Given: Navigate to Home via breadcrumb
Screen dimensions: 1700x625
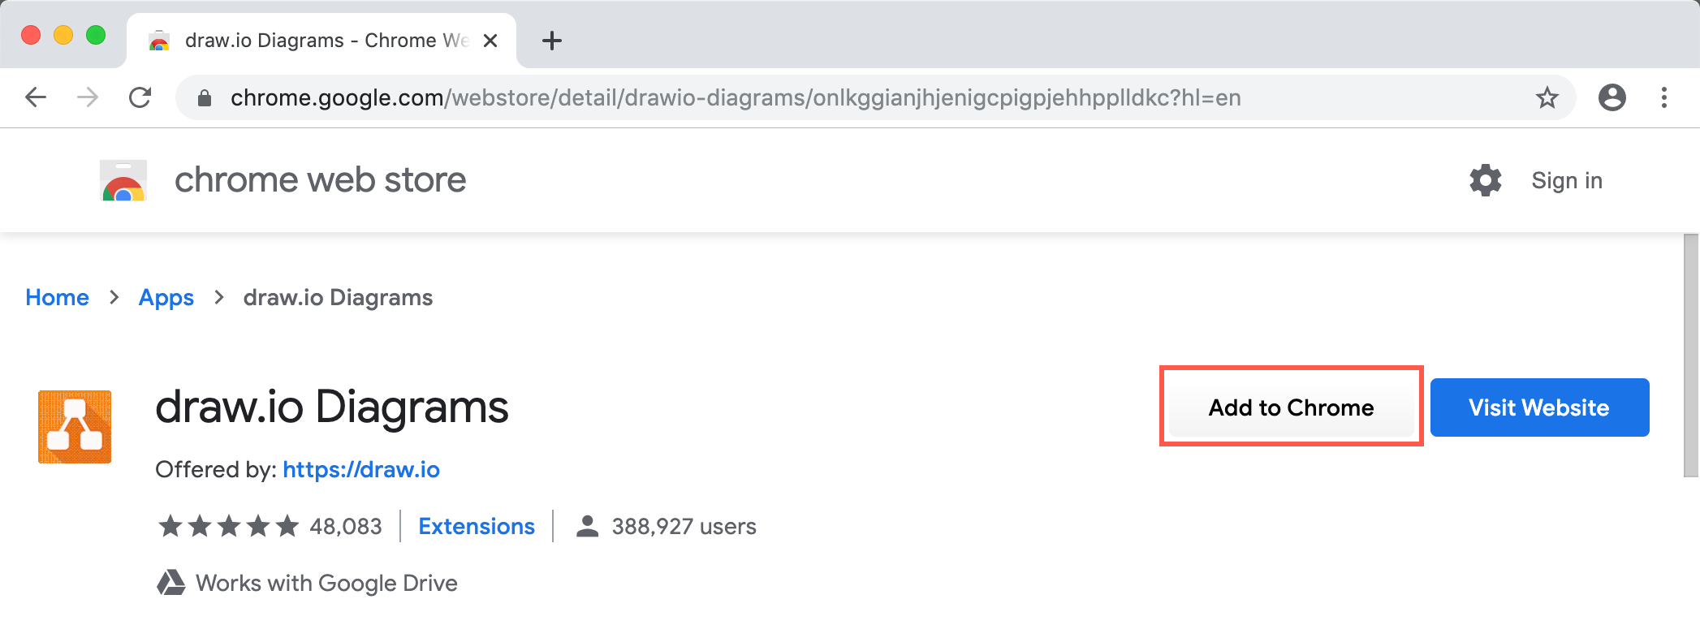Looking at the screenshot, I should (x=57, y=297).
